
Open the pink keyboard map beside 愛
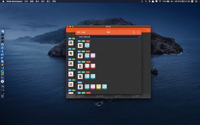[x=93, y=87]
